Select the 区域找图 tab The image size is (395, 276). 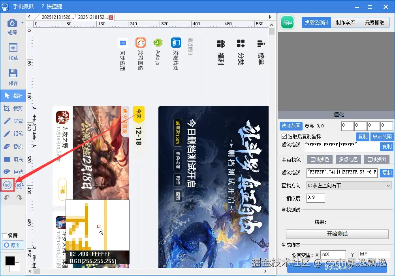(376, 159)
